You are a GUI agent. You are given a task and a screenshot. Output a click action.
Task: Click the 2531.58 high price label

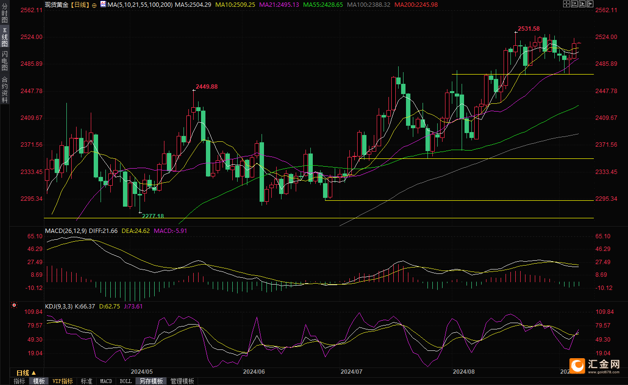pyautogui.click(x=529, y=29)
